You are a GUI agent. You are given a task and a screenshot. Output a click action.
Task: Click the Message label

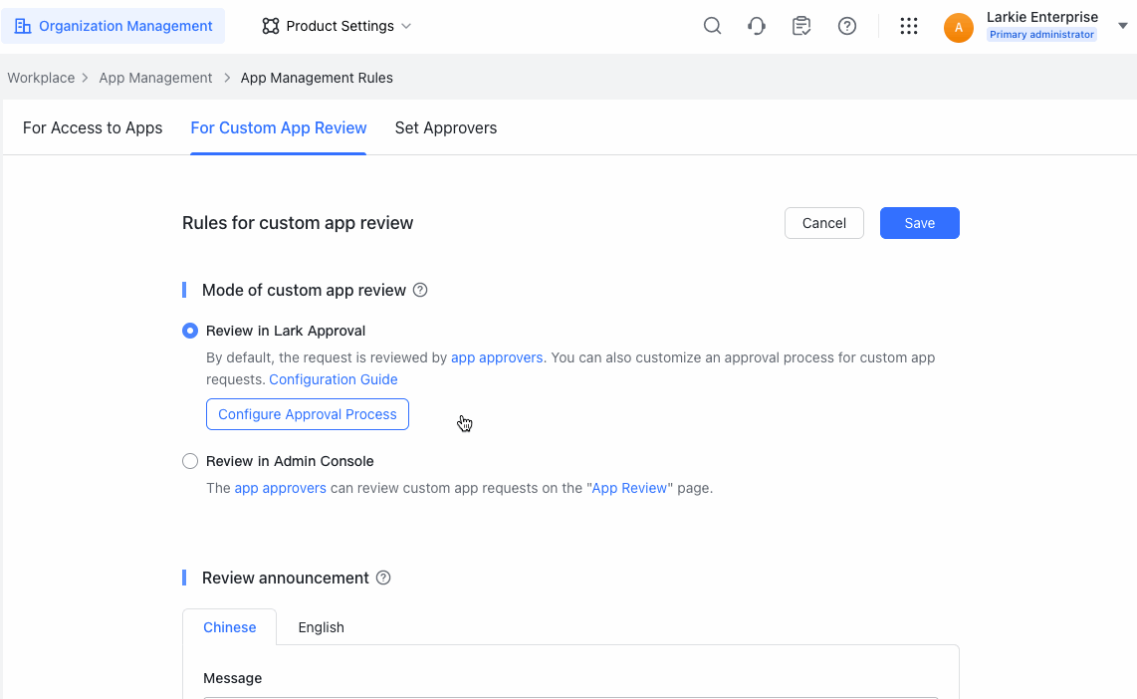(x=233, y=678)
